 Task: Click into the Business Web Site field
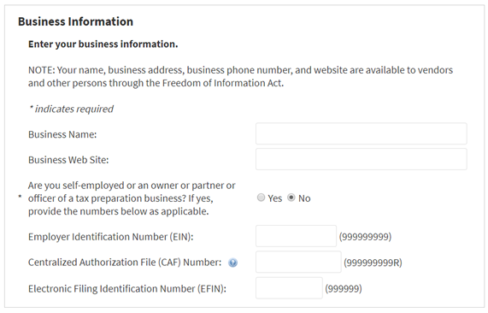click(361, 159)
